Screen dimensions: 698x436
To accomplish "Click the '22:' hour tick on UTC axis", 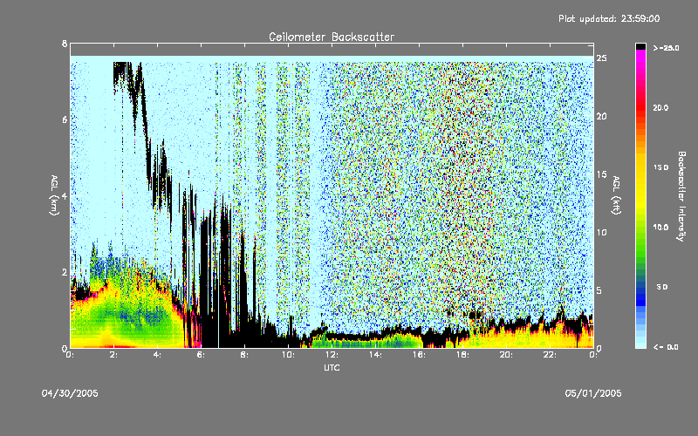I will (x=550, y=355).
